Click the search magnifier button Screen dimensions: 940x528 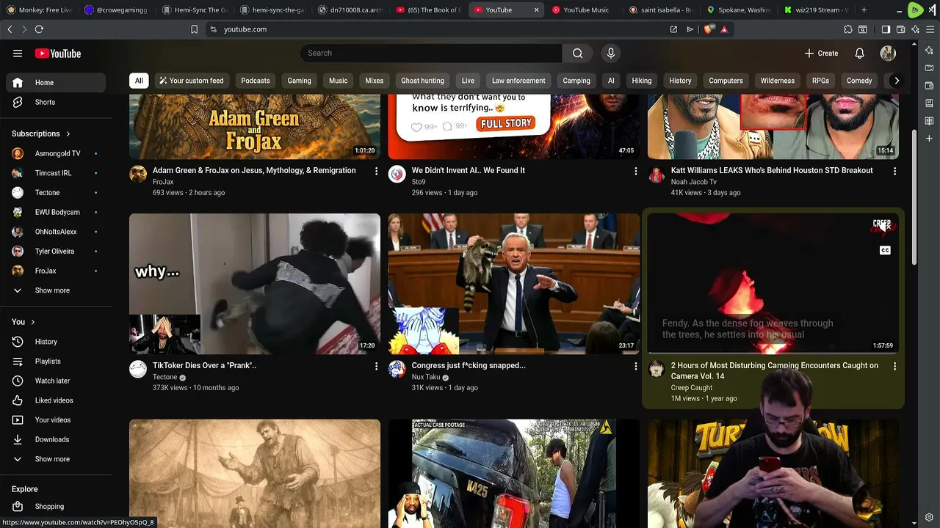(x=578, y=54)
